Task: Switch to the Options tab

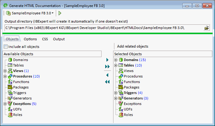Action: 30,39
